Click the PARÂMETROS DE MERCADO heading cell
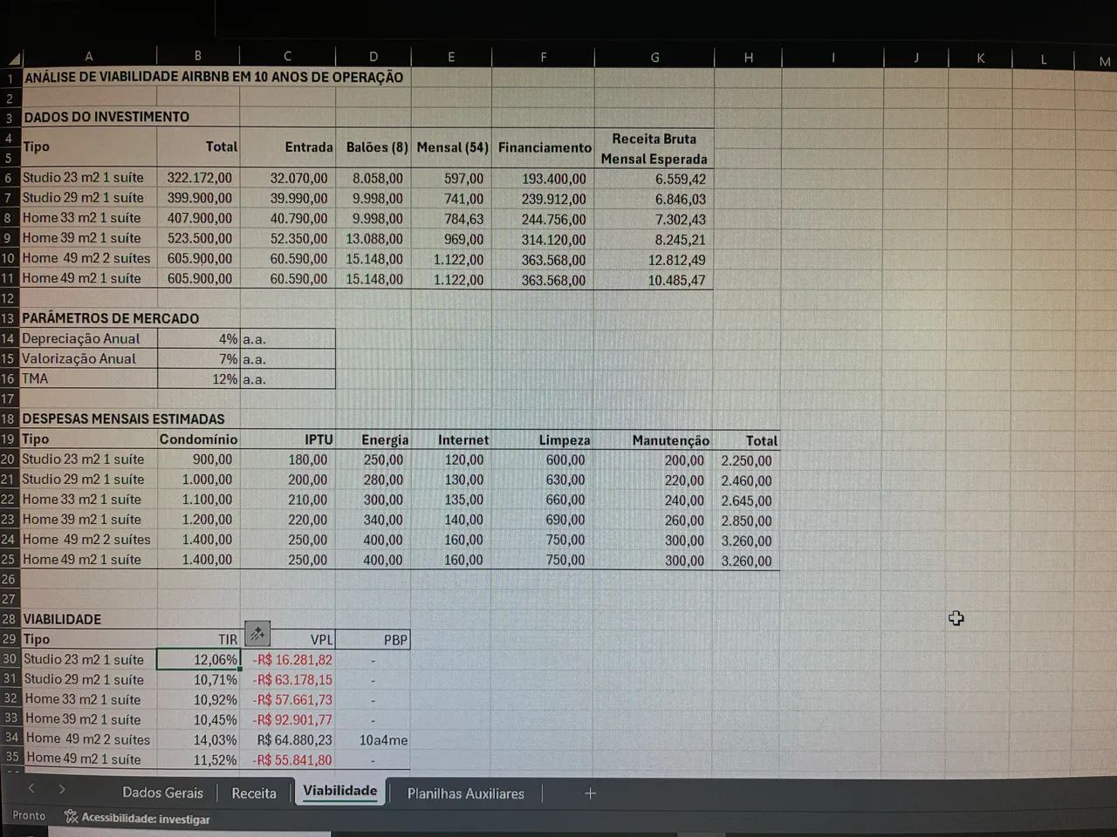Viewport: 1117px width, 837px height. click(111, 318)
